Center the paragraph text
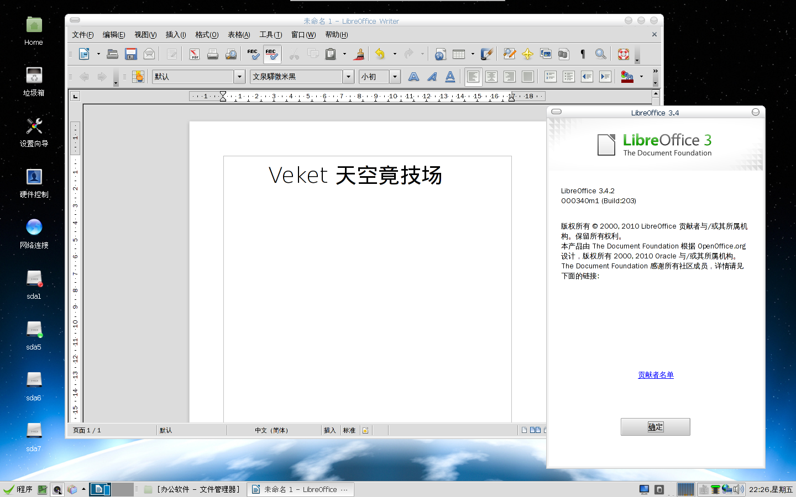This screenshot has height=497, width=796. click(491, 77)
